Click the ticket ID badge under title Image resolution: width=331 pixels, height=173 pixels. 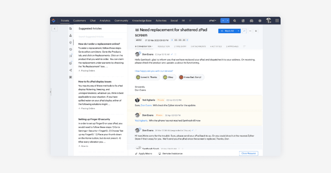[139, 40]
